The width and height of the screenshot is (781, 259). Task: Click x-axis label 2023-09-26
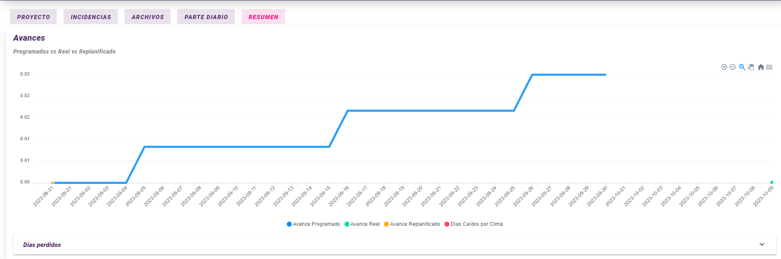[523, 196]
